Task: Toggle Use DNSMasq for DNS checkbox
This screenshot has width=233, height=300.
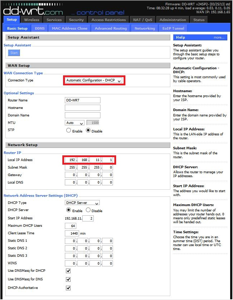Action: point(68,279)
